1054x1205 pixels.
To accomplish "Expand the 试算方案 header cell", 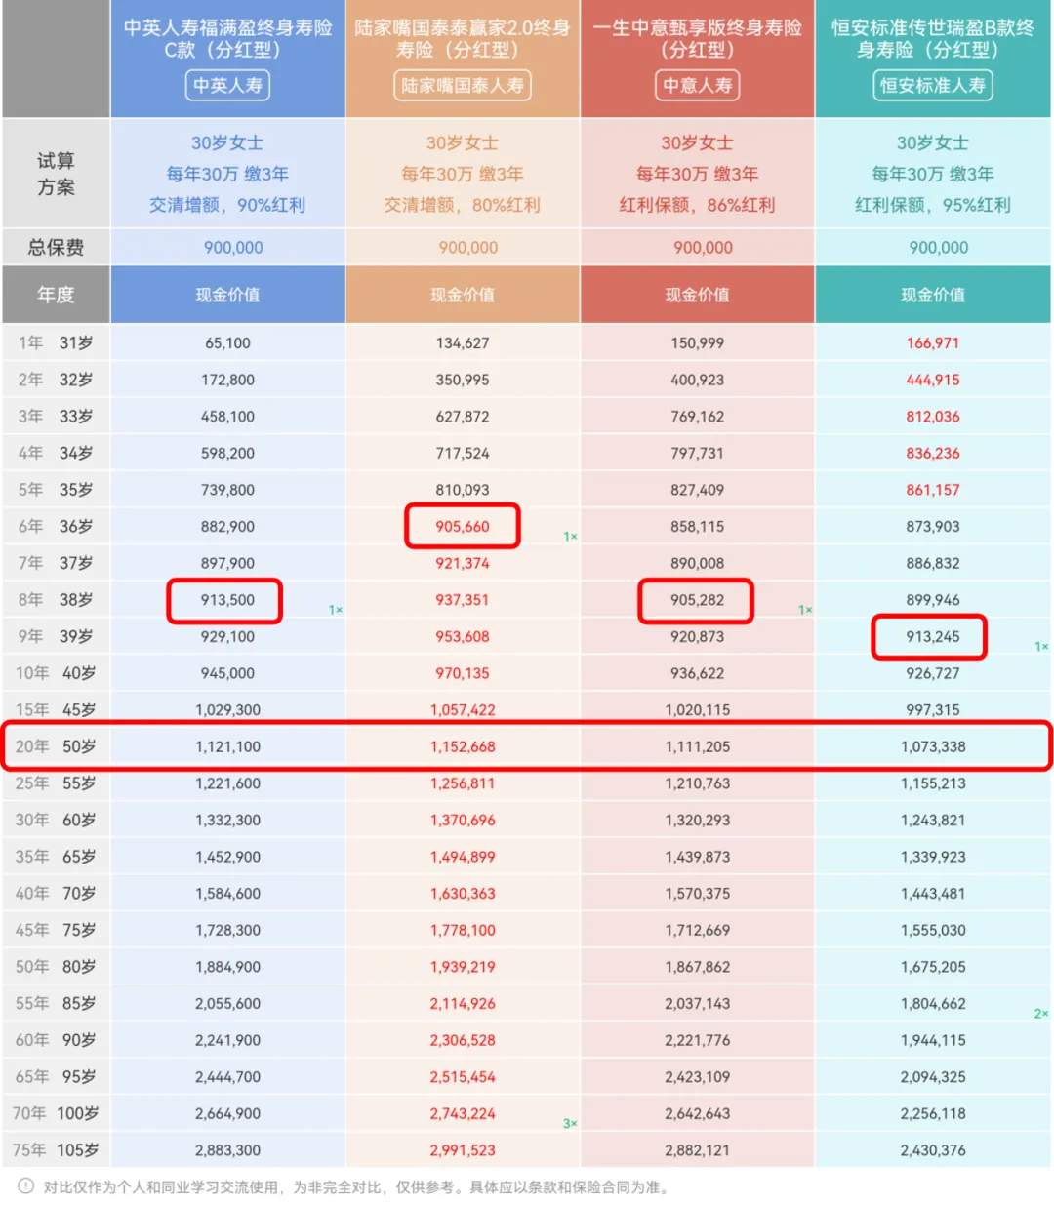I will click(55, 174).
